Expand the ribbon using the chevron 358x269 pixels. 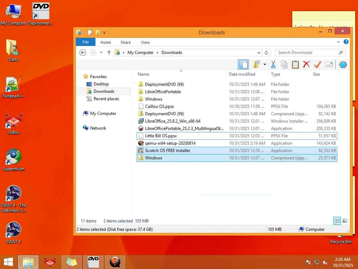click(338, 42)
